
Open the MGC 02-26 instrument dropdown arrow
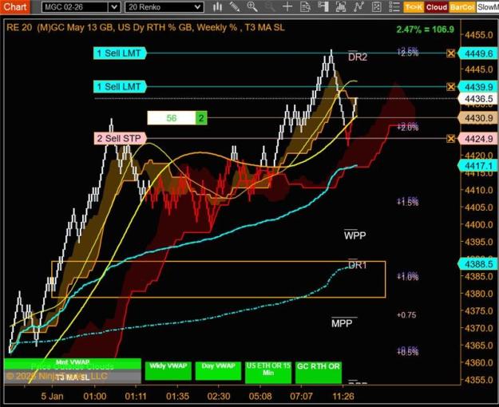pos(114,7)
